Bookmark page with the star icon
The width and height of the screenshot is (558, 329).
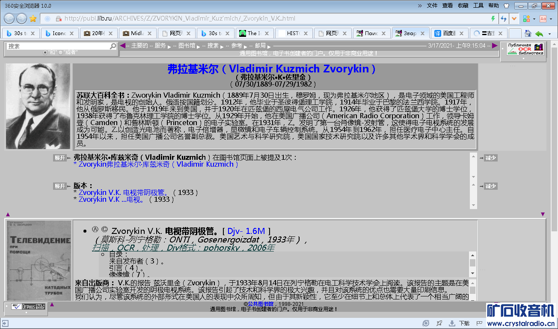pyautogui.click(x=33, y=19)
